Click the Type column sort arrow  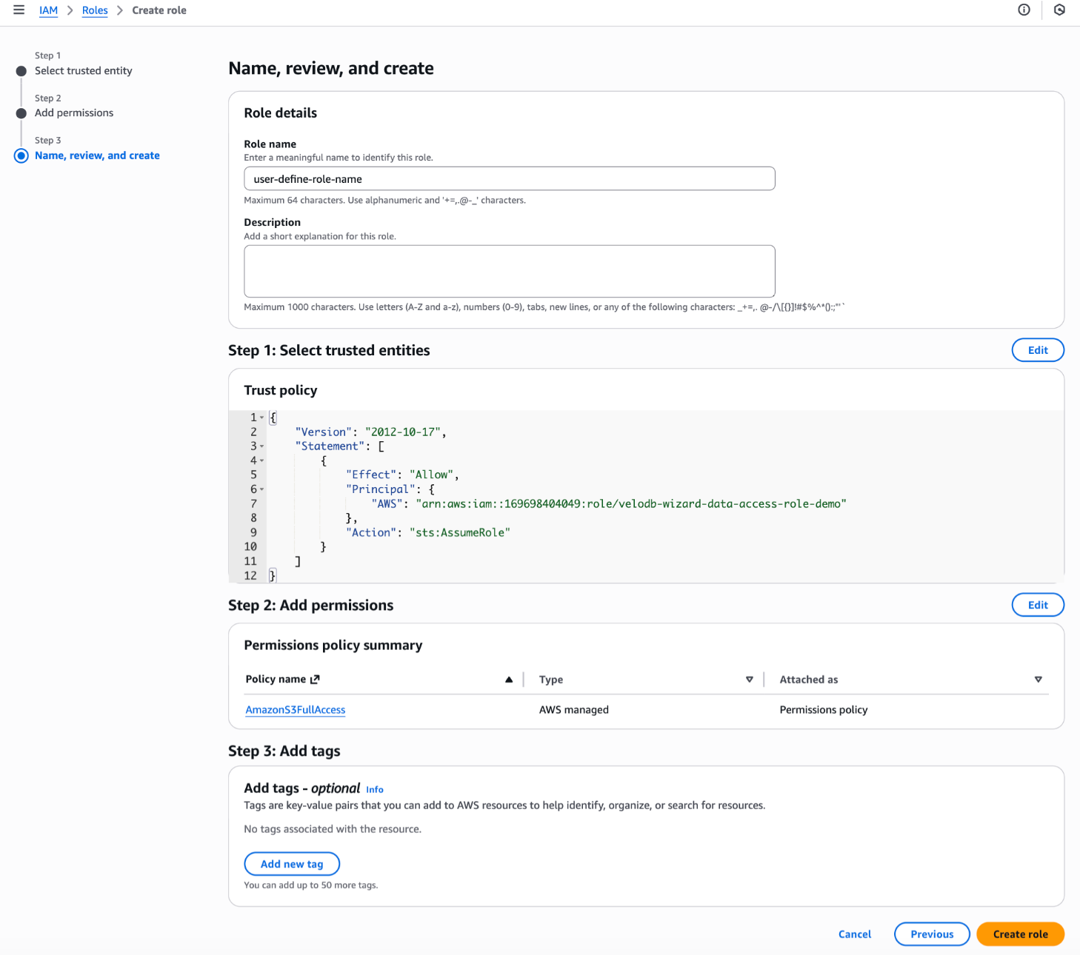point(749,680)
